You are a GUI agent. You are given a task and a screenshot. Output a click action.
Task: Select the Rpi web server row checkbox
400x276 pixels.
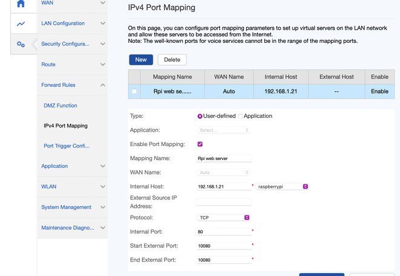(134, 92)
